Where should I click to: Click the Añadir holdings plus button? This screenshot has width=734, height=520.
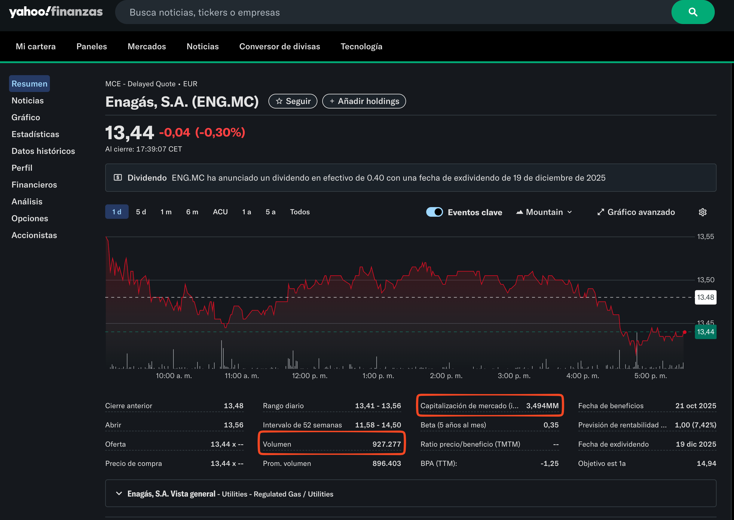point(364,101)
